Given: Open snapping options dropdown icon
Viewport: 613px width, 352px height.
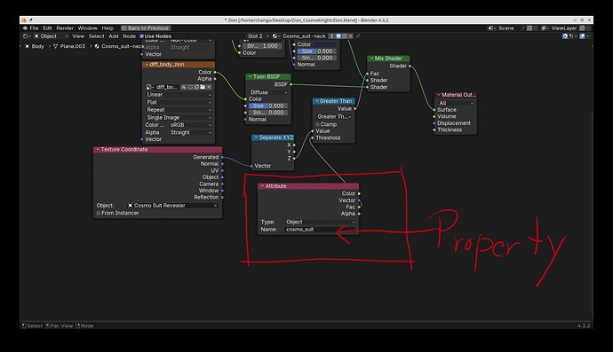Looking at the screenshot, I should (573, 36).
